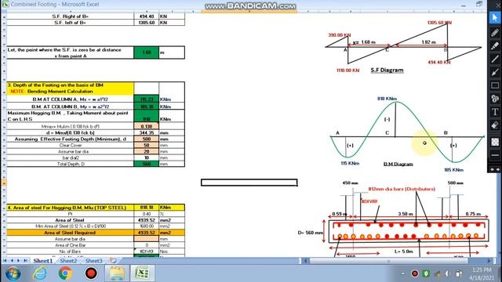This screenshot has width=502, height=282.
Task: Switch to the Sheet1 tab
Action: (x=42, y=261)
